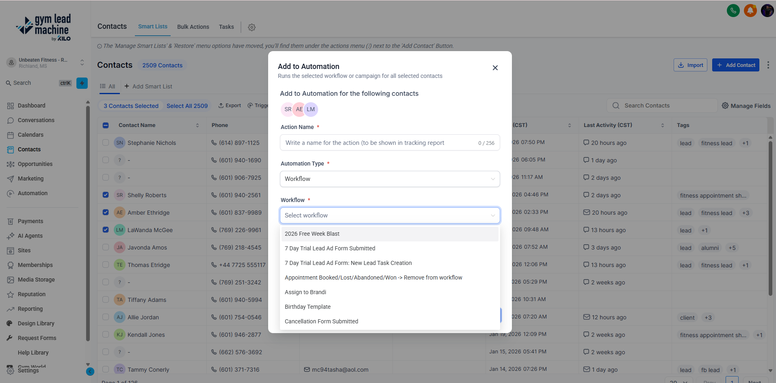Open Opportunities in the sidebar
Image resolution: width=776 pixels, height=383 pixels.
point(35,164)
